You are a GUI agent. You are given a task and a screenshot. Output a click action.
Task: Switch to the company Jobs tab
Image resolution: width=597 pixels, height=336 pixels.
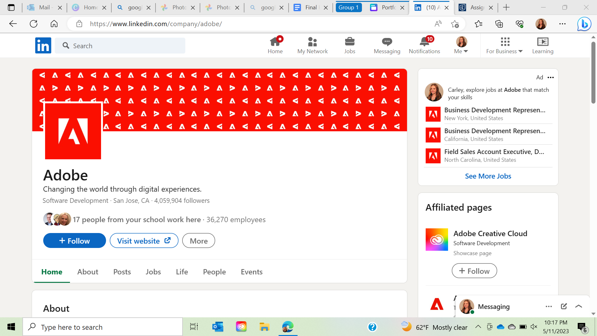[153, 272]
